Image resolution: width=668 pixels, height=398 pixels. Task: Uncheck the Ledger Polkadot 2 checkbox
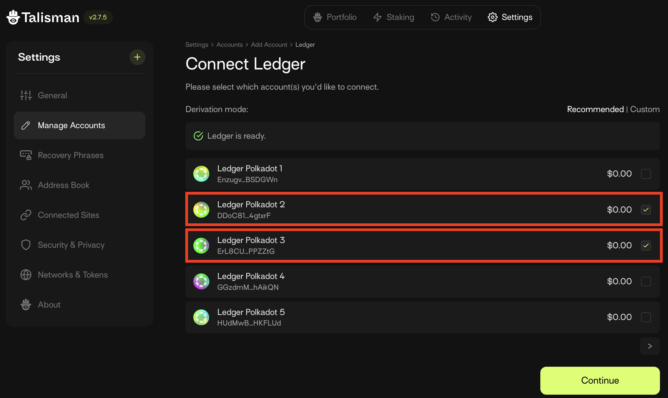tap(646, 210)
